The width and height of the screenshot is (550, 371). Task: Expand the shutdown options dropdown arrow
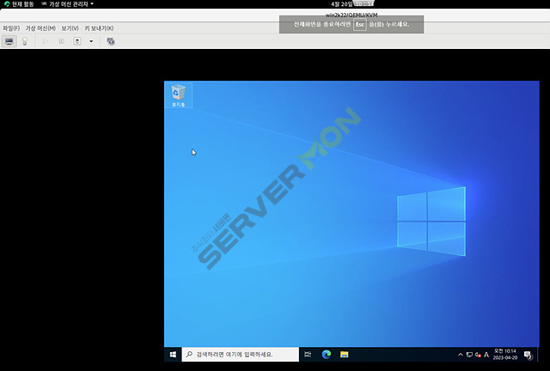pos(91,41)
